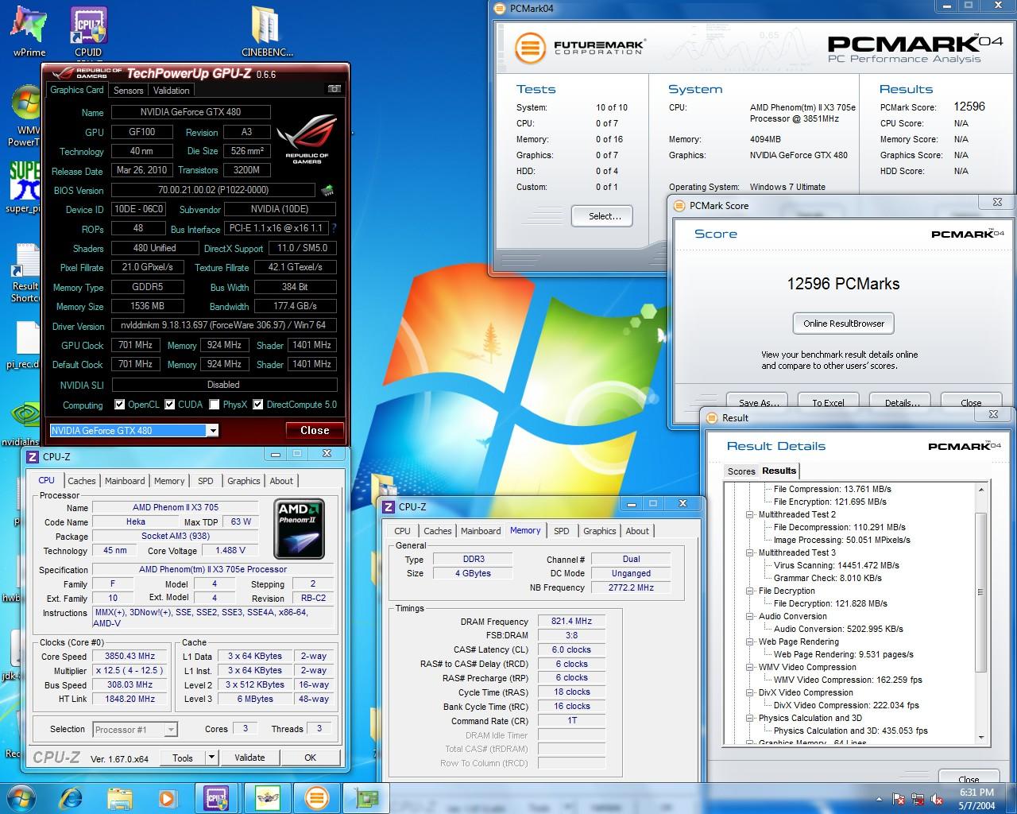The image size is (1017, 814).
Task: Click the Online ResultBrowser button
Action: 843,324
